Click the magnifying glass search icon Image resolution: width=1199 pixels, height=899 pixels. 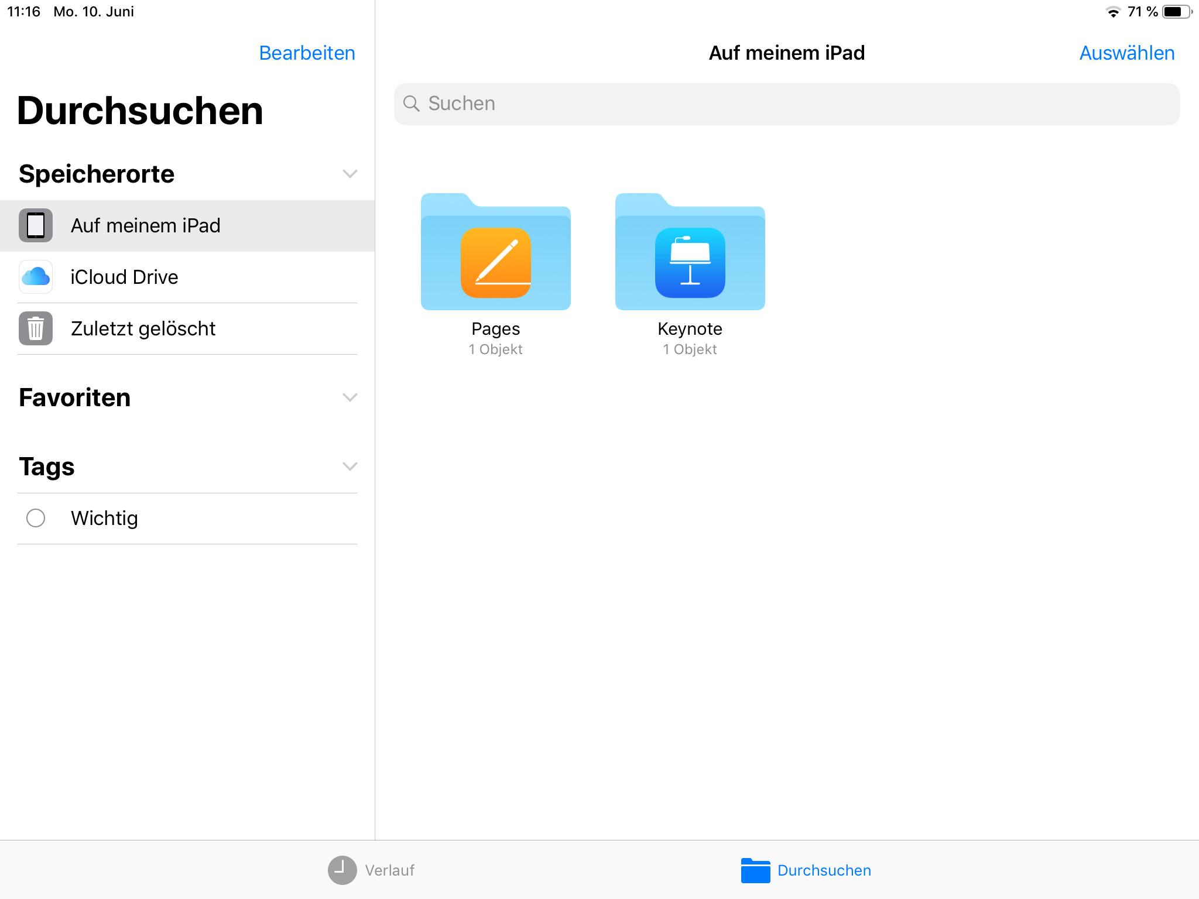pyautogui.click(x=412, y=104)
